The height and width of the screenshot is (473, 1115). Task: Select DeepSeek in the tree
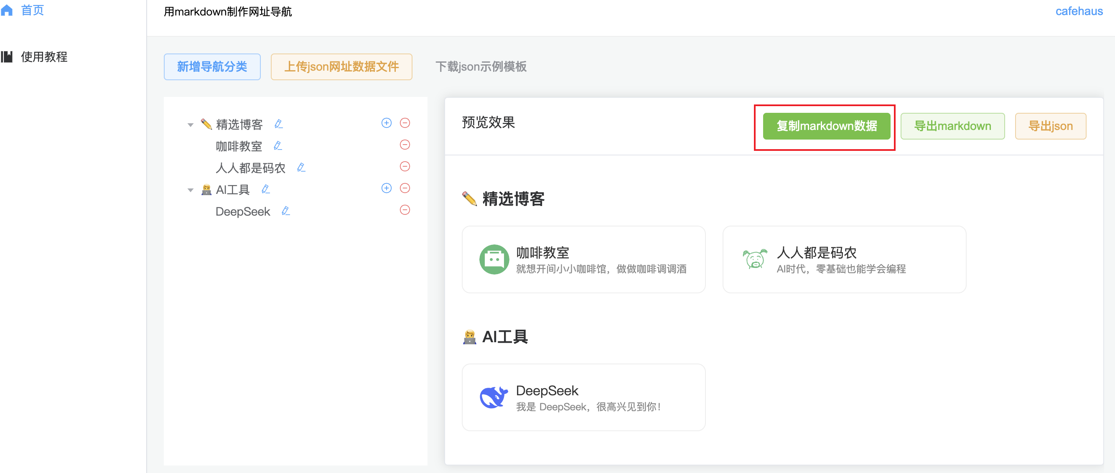[x=243, y=211]
